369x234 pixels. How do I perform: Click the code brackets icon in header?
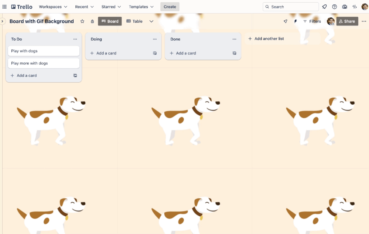[354, 7]
